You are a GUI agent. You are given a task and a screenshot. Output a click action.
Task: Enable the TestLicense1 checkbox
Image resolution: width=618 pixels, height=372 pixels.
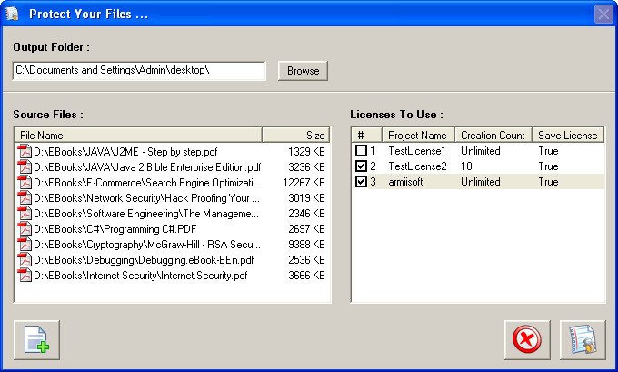click(362, 151)
